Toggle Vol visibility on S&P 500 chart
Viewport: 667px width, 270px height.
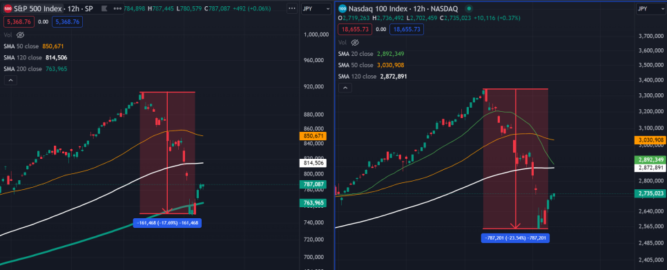point(21,35)
